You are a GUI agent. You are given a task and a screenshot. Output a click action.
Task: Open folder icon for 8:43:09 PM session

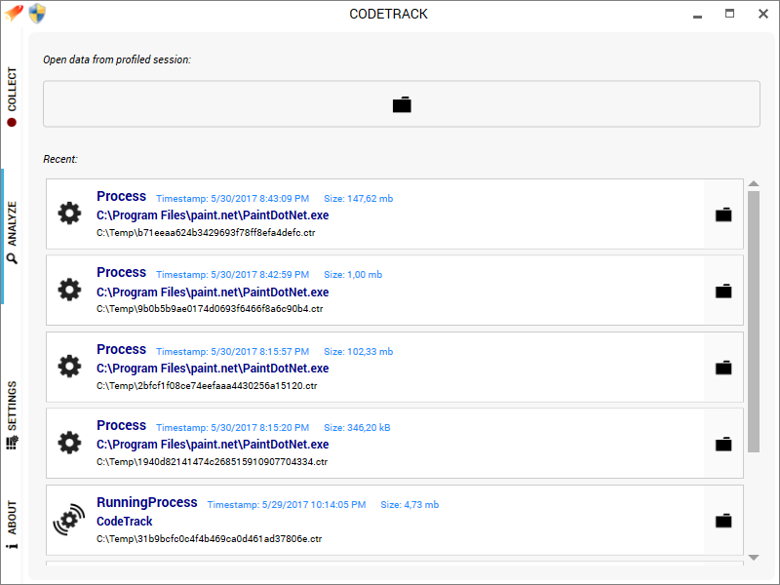723,214
